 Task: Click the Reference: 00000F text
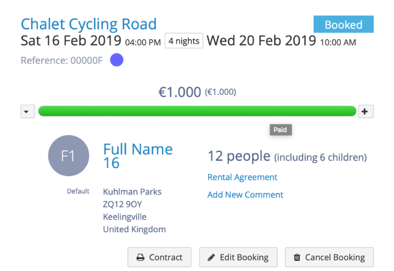[62, 61]
